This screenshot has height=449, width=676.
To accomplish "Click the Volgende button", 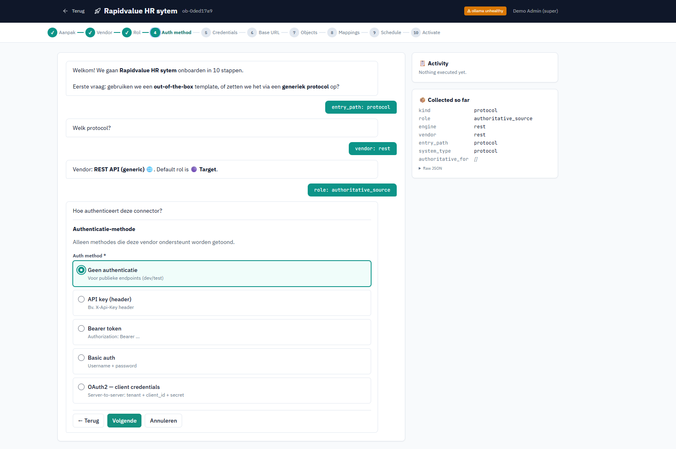I will 124,421.
